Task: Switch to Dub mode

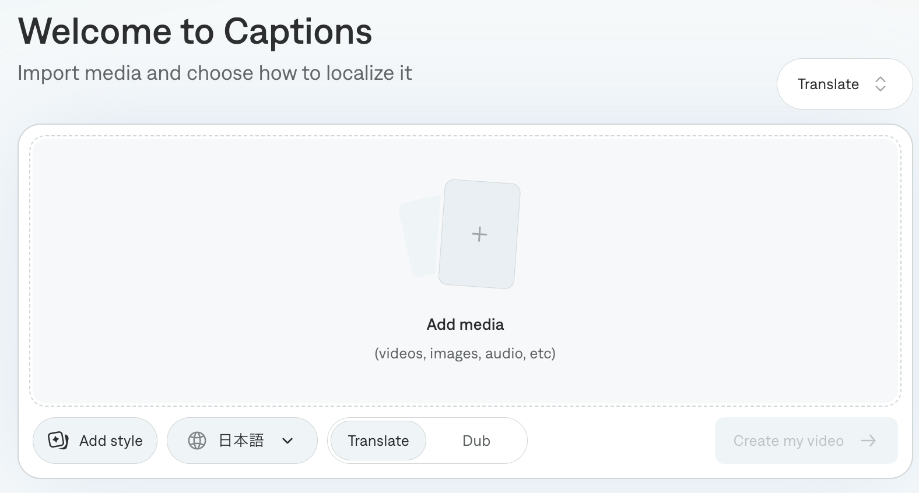Action: [x=476, y=441]
